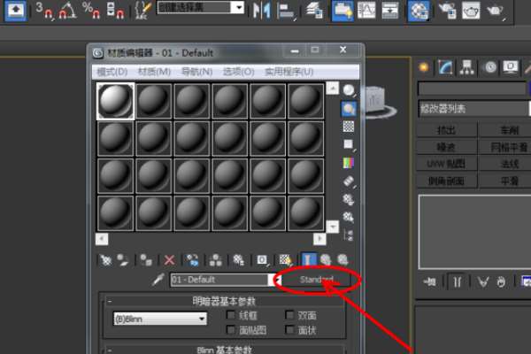Click the mirror tool in main toolbar

tap(262, 10)
